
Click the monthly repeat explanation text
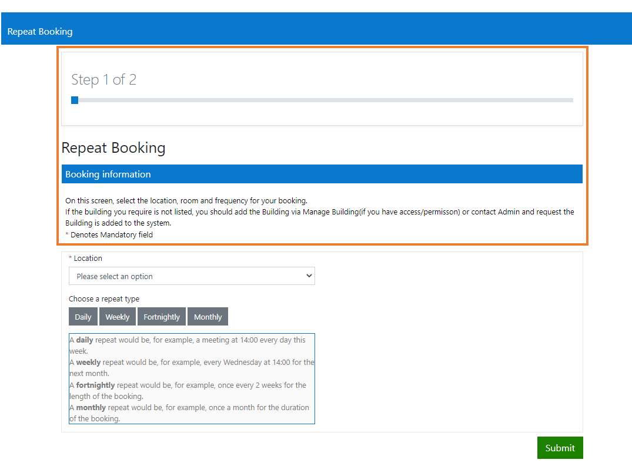click(189, 413)
